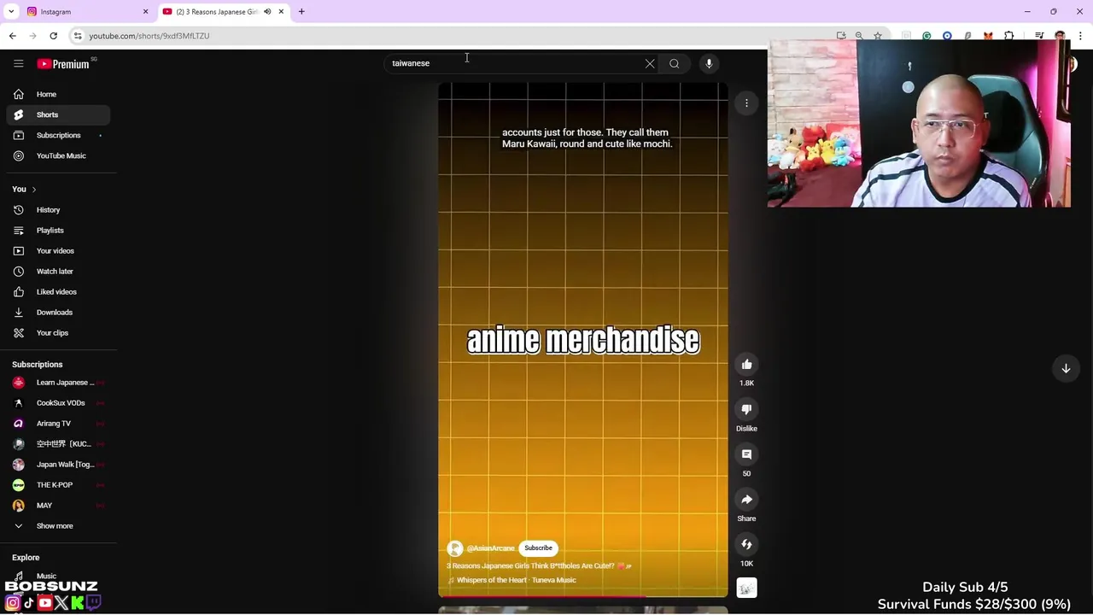Open MAY channel subscription
Screen dimensions: 1093x615
pyautogui.click(x=58, y=505)
